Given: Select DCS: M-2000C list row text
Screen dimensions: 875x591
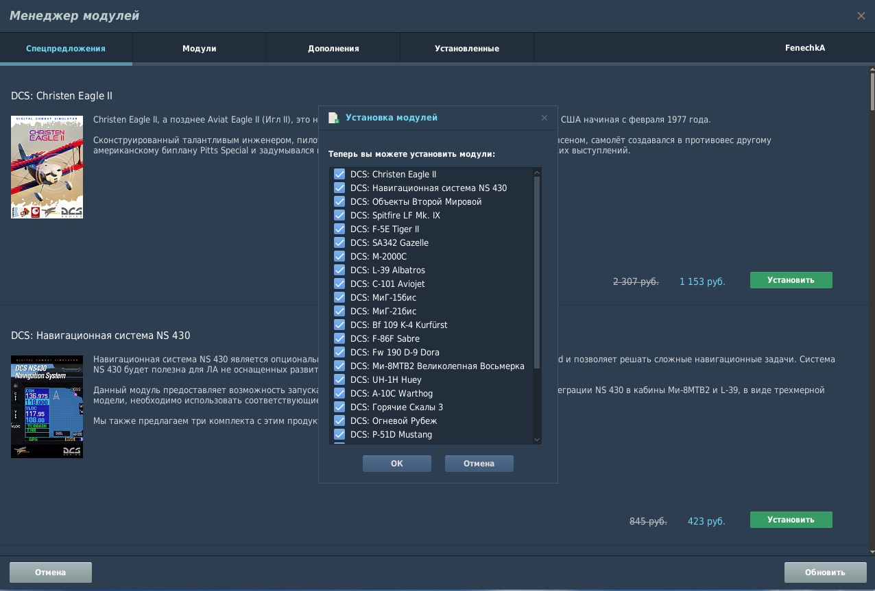Looking at the screenshot, I should point(379,256).
